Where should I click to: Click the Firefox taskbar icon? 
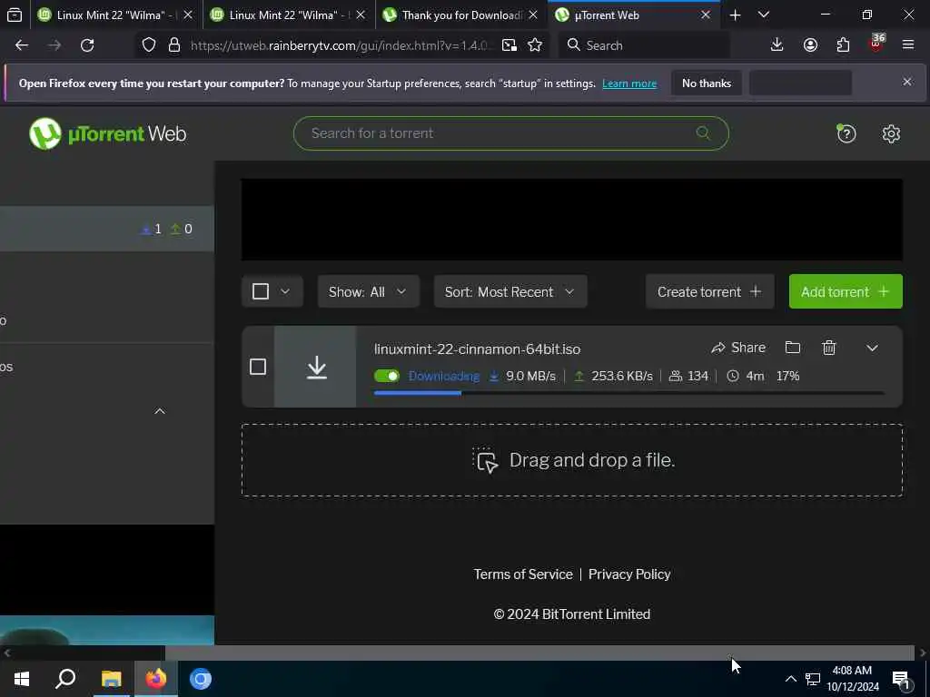pyautogui.click(x=156, y=679)
